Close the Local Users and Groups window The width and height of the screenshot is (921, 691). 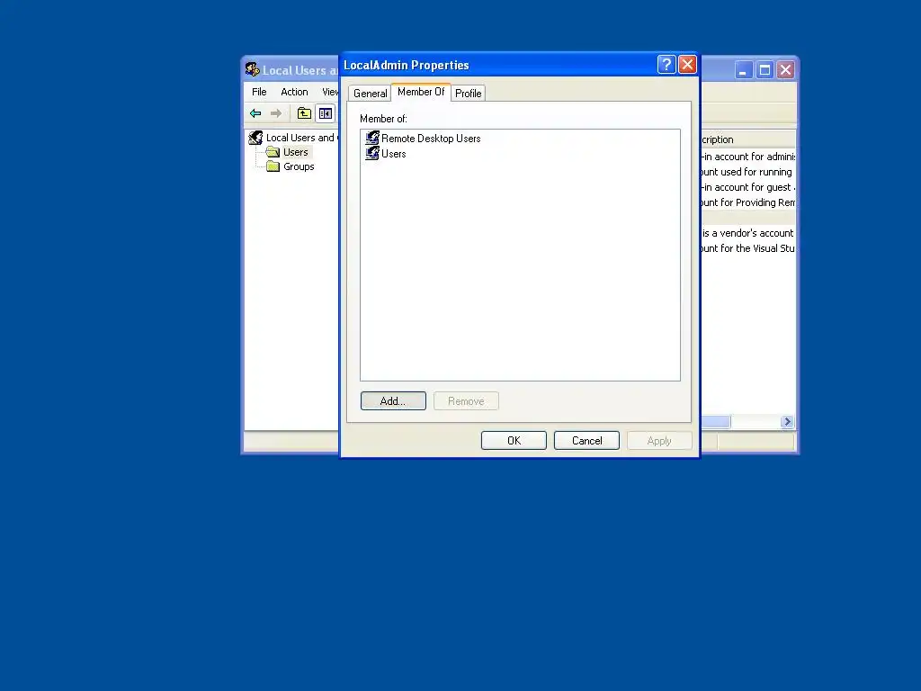[785, 70]
